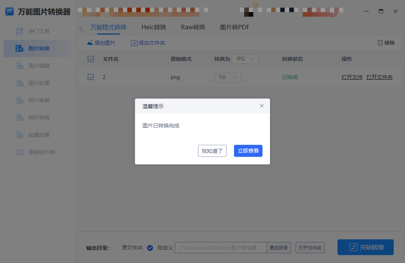The image size is (405, 263).
Task: Click the 已完成 status text
Action: [290, 77]
